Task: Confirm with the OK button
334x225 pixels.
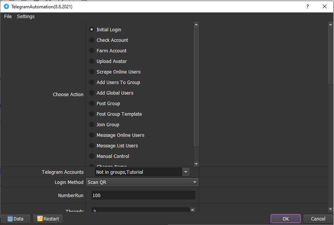Action: 286,219
